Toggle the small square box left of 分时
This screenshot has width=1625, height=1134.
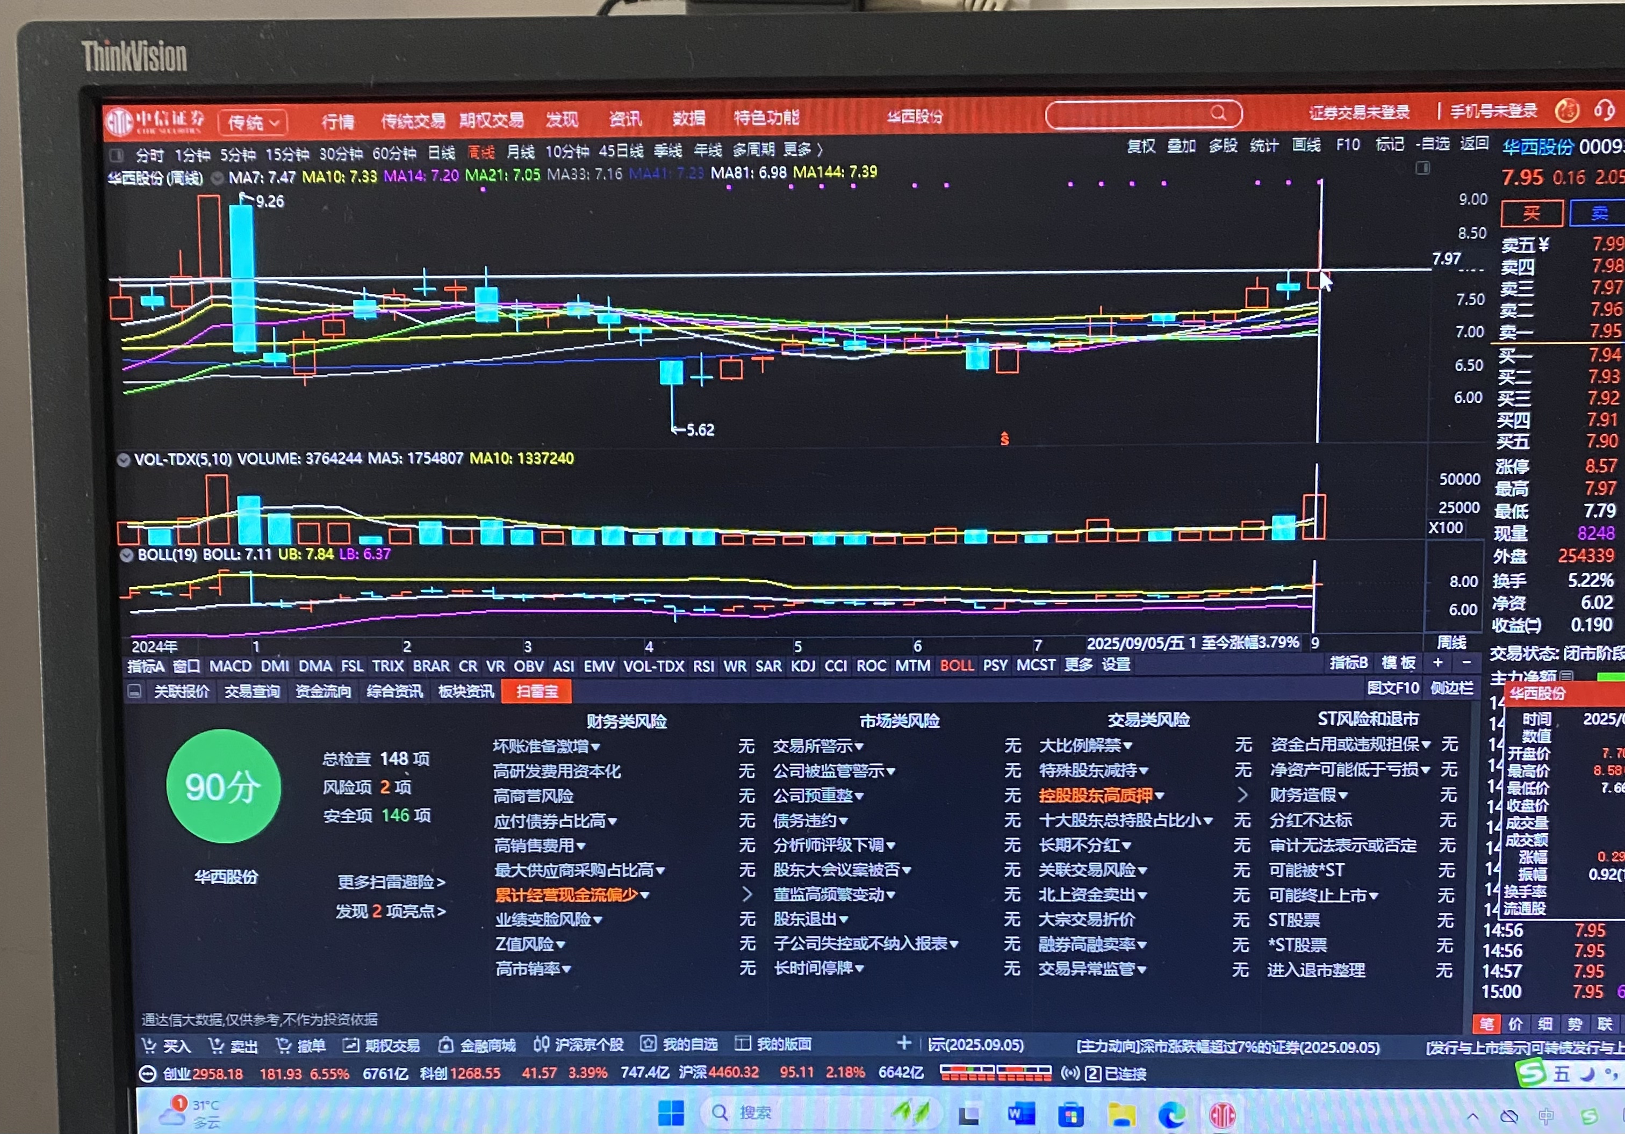tap(118, 155)
